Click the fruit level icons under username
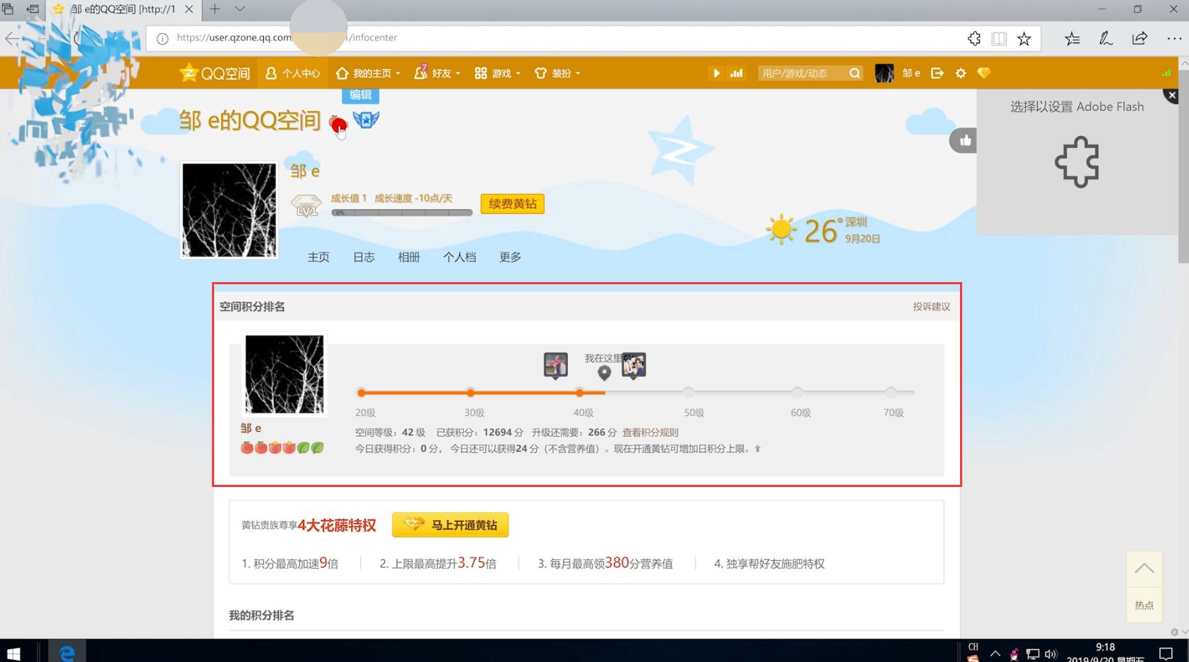The image size is (1189, 662). [282, 447]
